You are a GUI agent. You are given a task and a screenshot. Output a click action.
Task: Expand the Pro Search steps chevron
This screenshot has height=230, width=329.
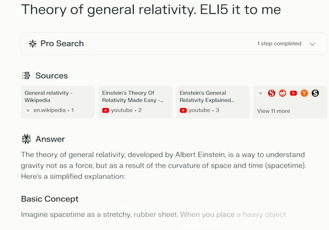(312, 44)
